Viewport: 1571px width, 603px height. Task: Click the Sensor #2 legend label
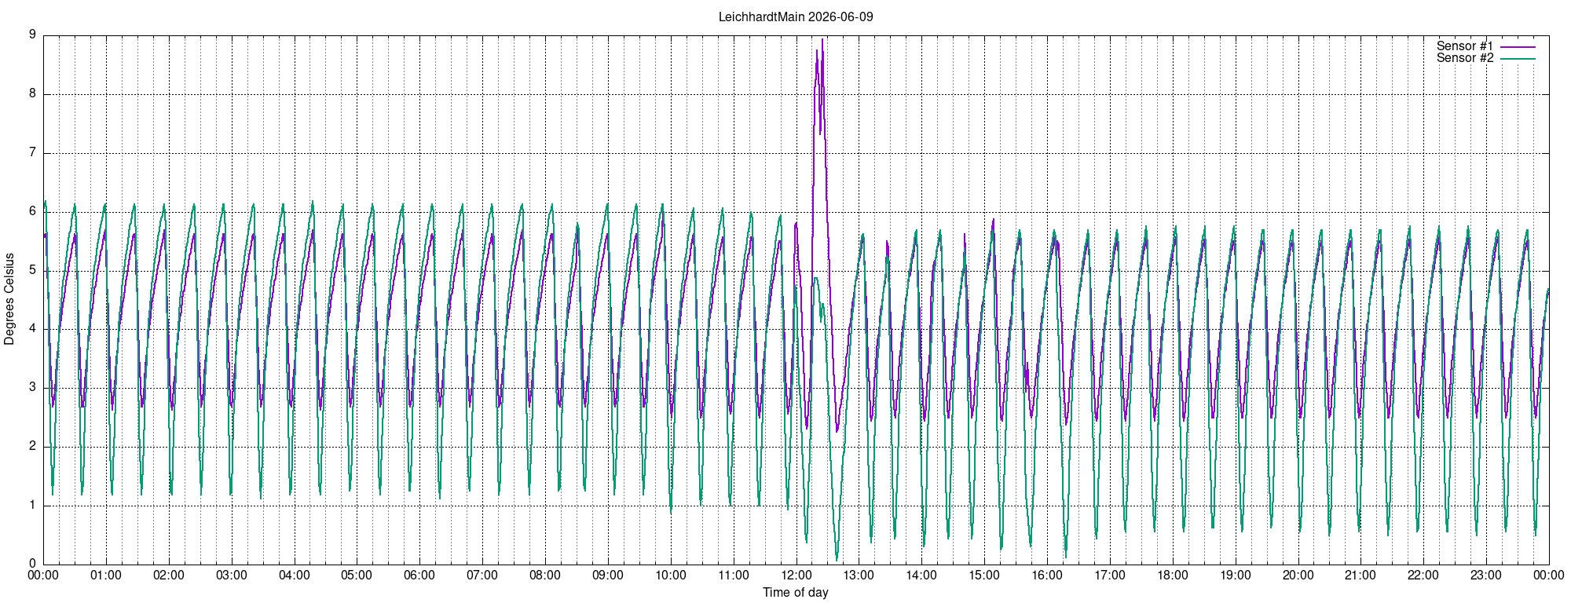[x=1465, y=58]
